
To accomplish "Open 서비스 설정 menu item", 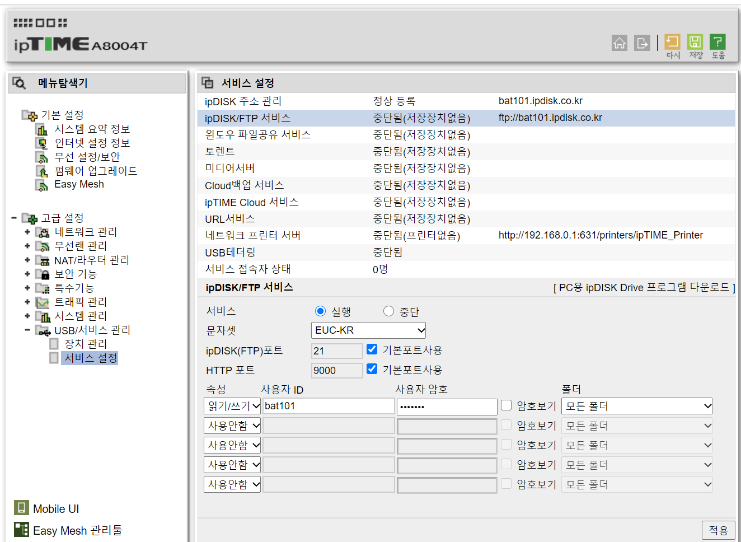I will 91,358.
